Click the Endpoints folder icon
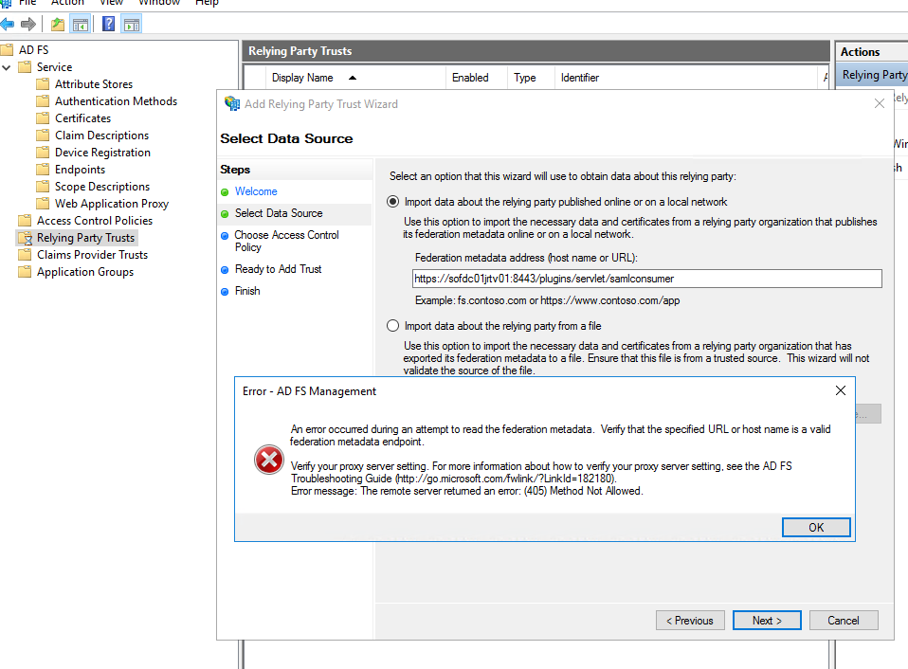The width and height of the screenshot is (908, 669). pyautogui.click(x=43, y=170)
